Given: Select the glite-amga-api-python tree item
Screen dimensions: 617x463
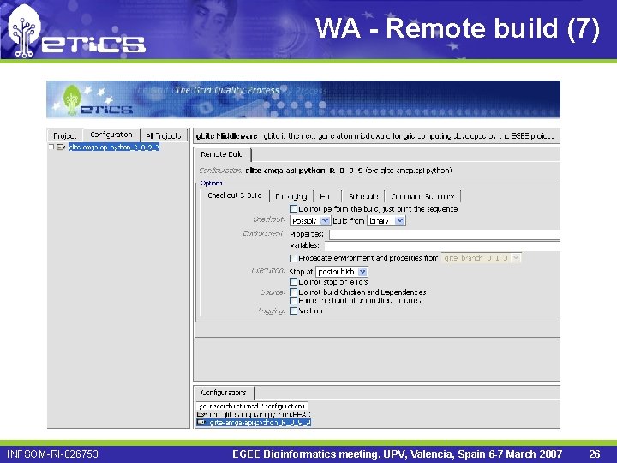Looking at the screenshot, I should click(x=114, y=147).
